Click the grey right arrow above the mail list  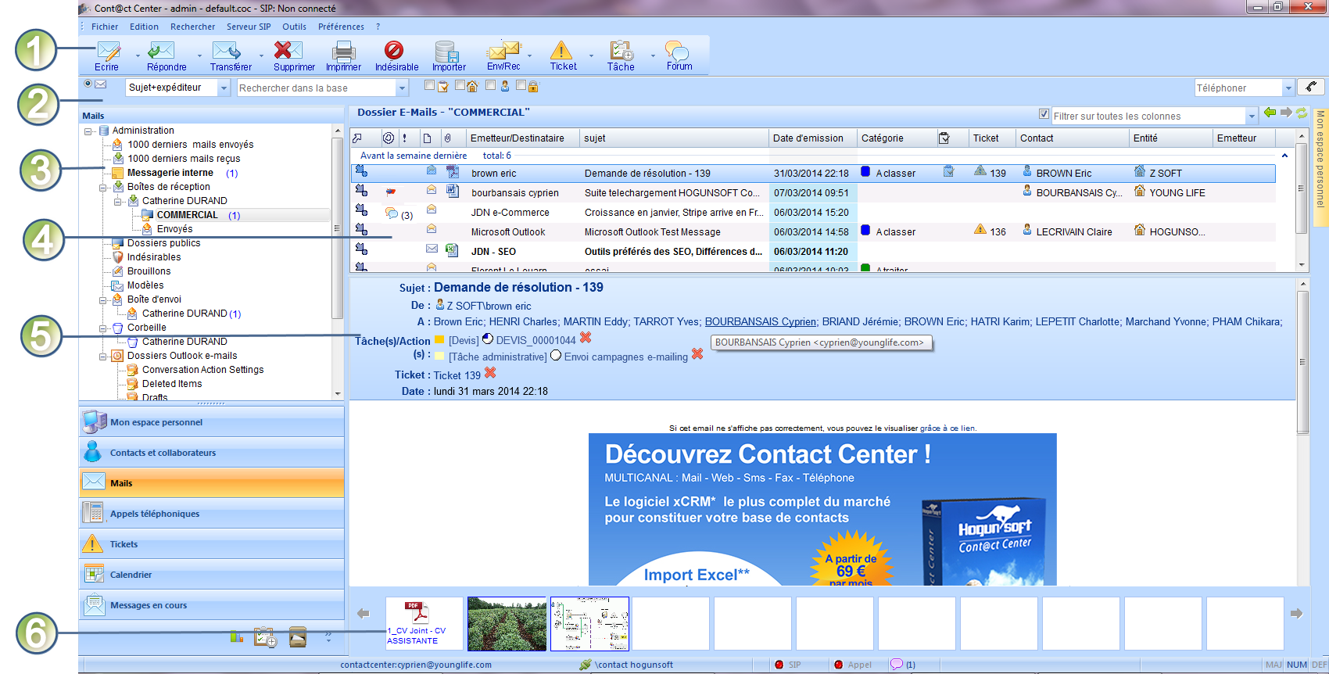pos(1286,113)
